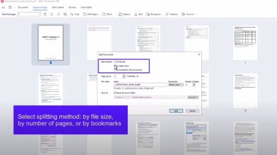Select the Crop tool
The width and height of the screenshot is (277, 155).
(75, 14)
